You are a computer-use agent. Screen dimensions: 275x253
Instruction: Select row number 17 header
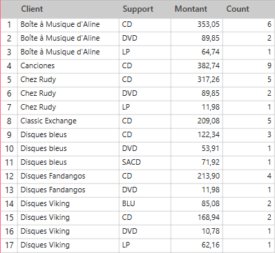[9, 245]
